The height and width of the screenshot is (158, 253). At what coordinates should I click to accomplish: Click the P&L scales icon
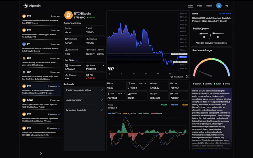click(88, 75)
